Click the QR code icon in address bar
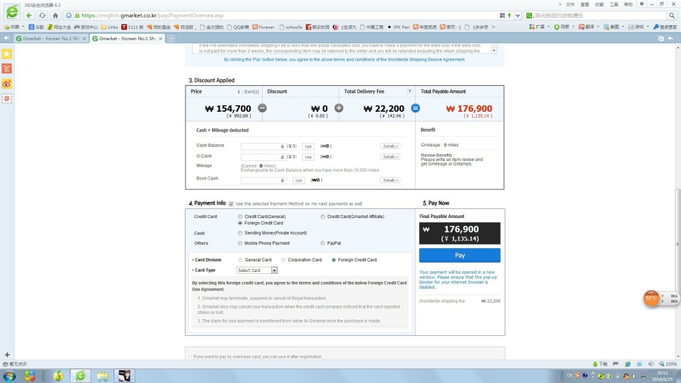 [x=502, y=15]
